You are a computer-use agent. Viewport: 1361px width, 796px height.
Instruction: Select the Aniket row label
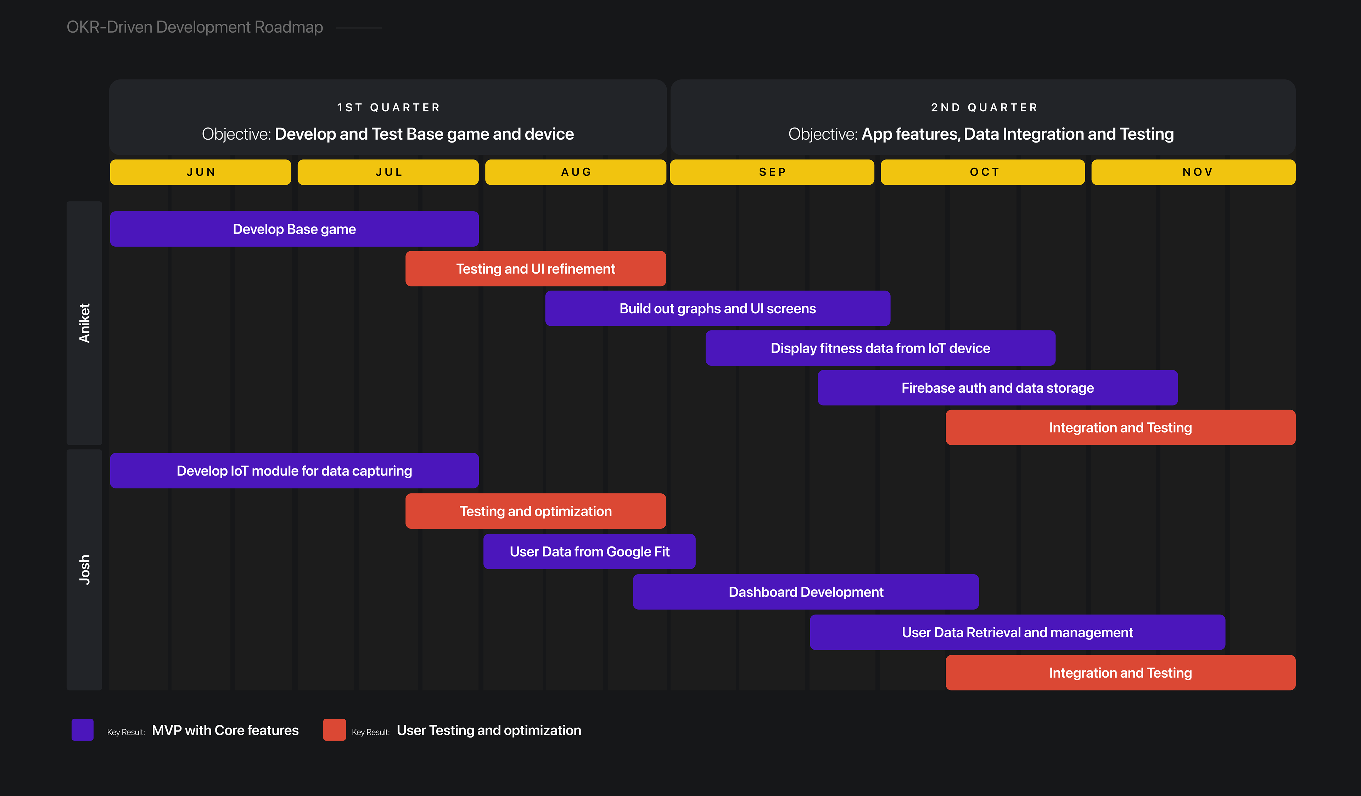point(84,323)
